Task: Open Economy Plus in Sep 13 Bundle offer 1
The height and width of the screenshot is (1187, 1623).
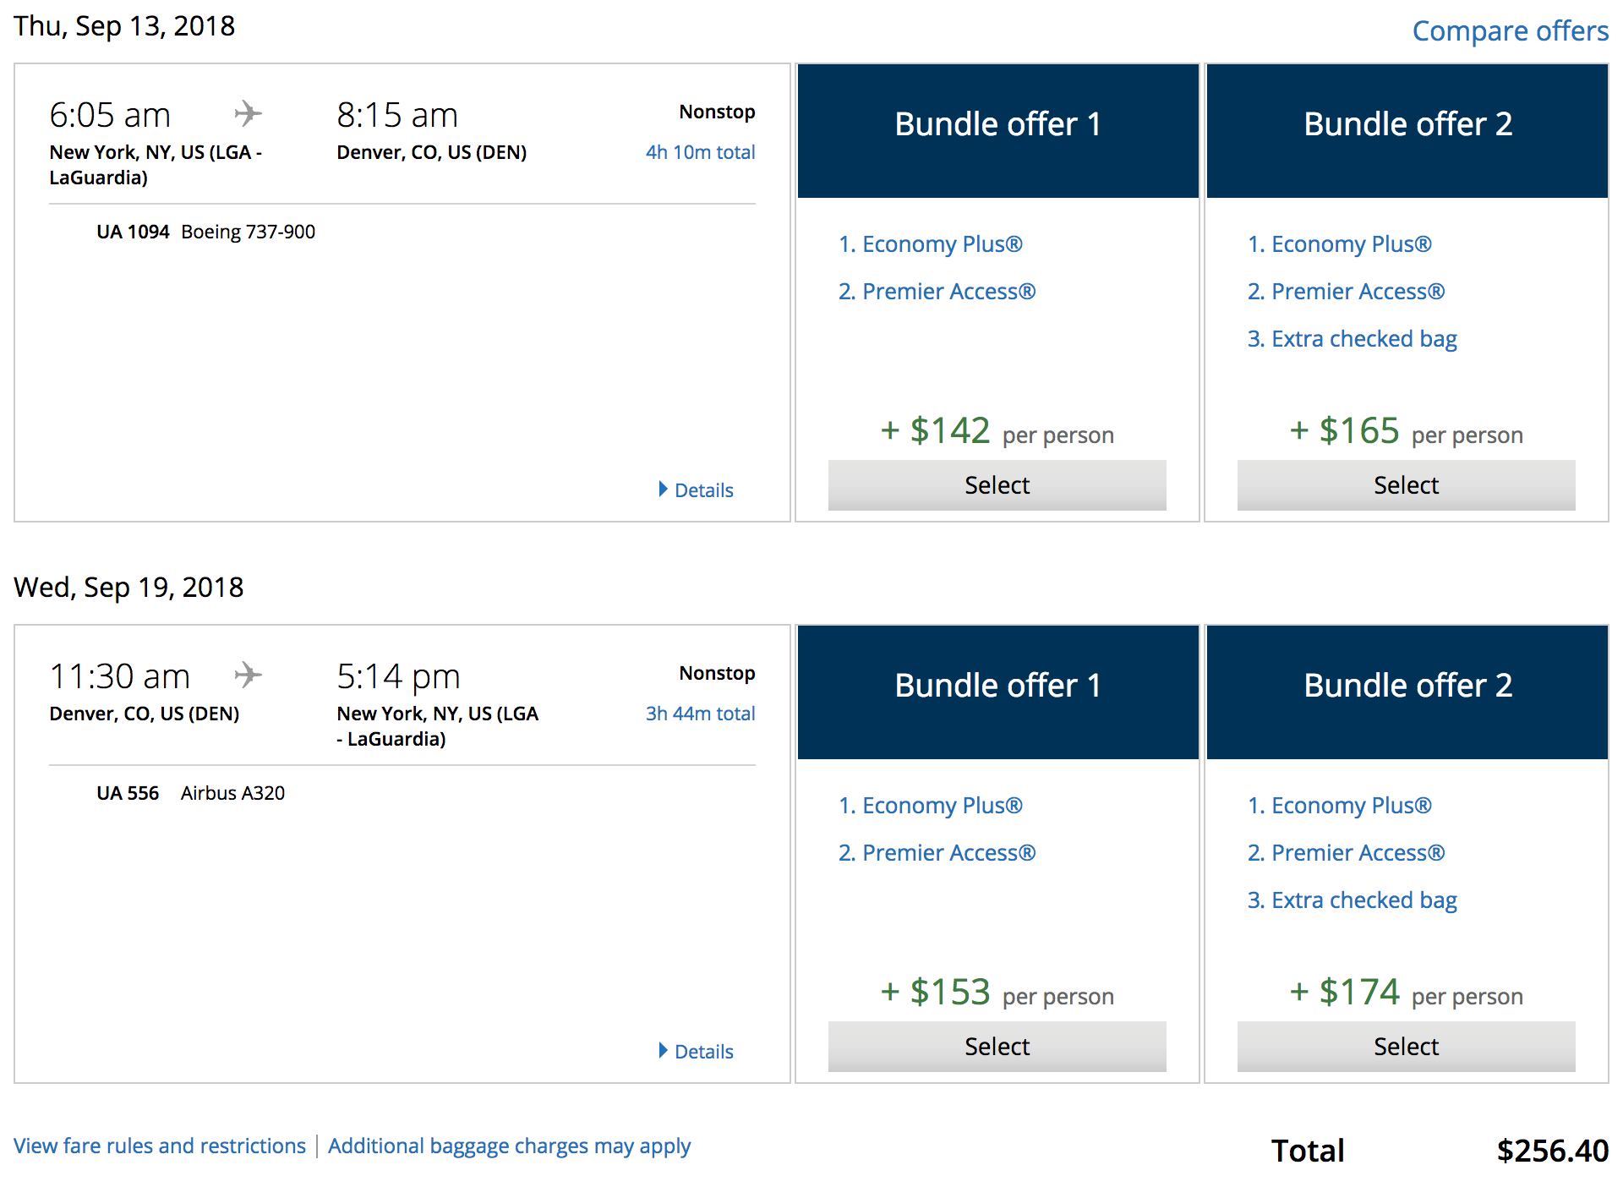Action: pos(931,244)
